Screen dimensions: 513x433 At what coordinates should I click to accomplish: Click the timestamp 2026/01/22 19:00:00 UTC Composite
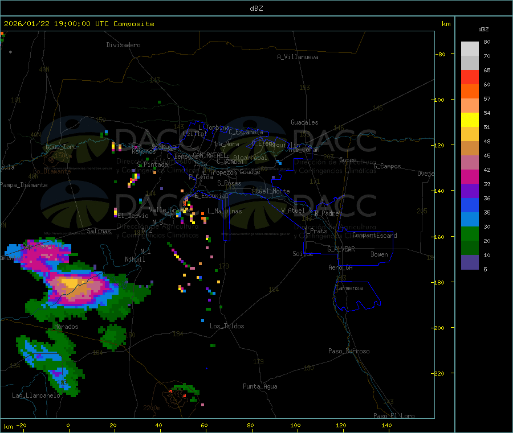tap(79, 24)
